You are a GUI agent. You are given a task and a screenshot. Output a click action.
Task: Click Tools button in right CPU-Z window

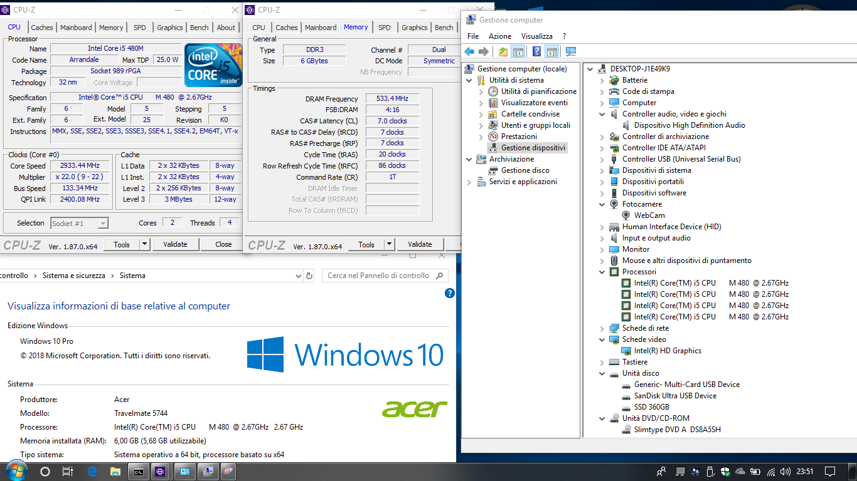[366, 244]
